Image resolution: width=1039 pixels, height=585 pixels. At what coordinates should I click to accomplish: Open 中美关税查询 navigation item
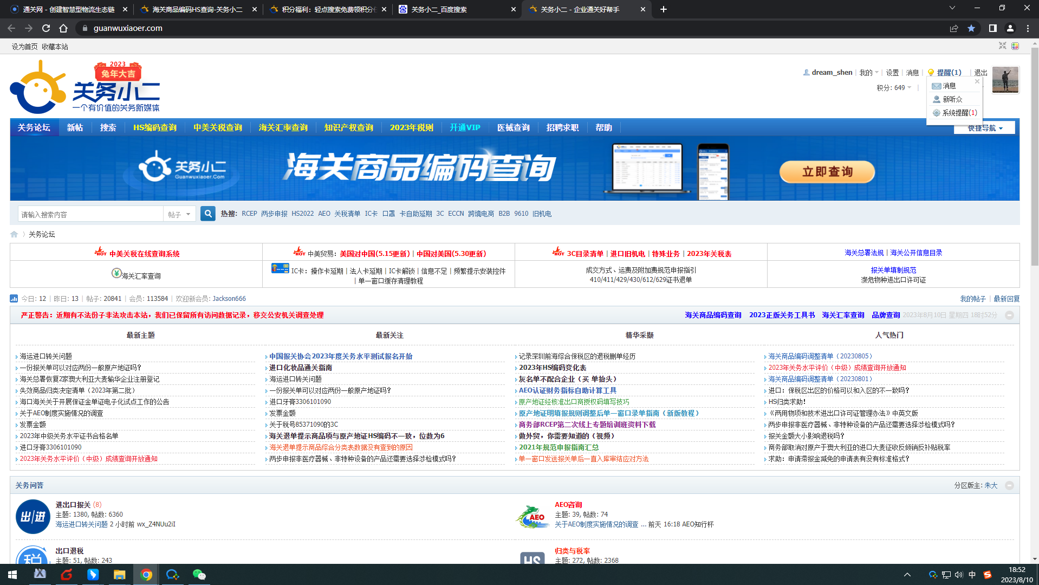(218, 127)
